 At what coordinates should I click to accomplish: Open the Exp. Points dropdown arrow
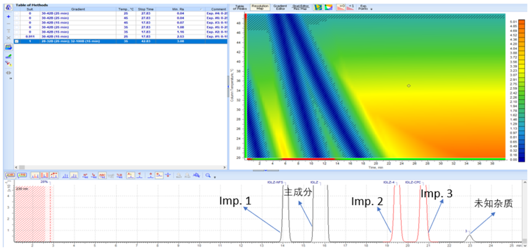[x=371, y=9]
